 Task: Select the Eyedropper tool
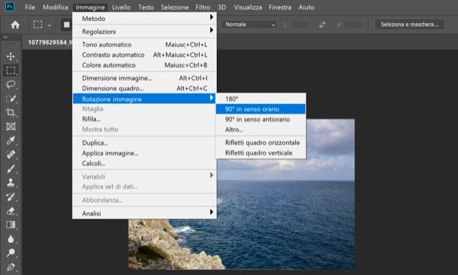click(x=11, y=141)
